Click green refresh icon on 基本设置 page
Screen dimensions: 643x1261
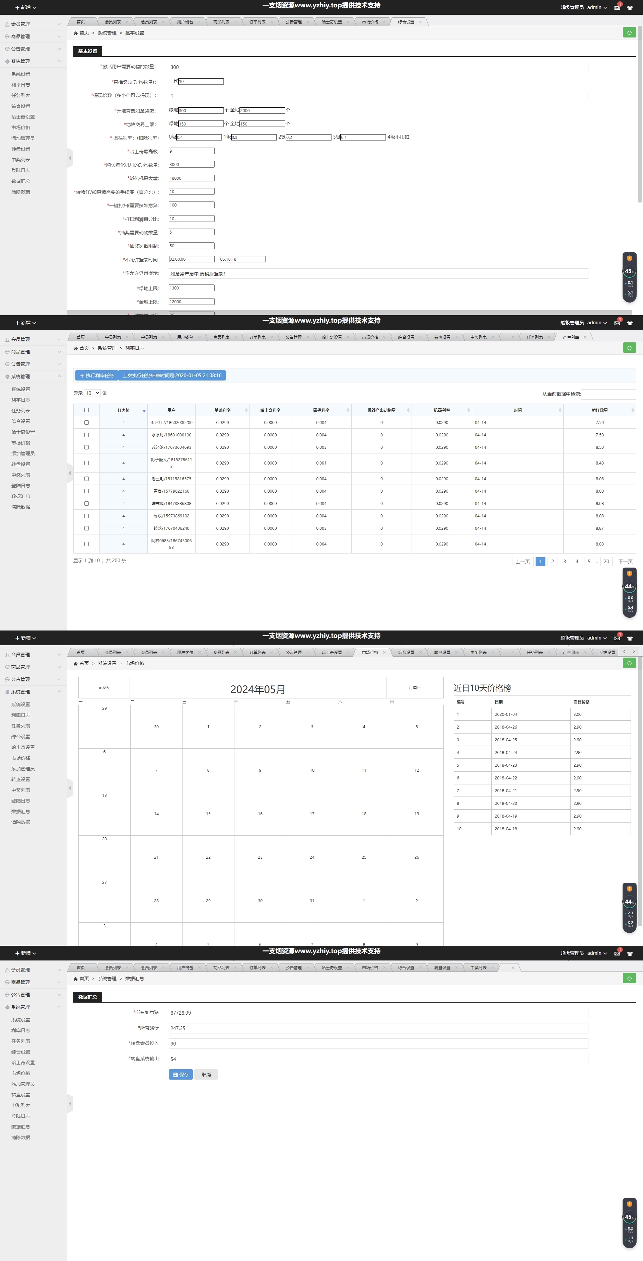(x=629, y=33)
